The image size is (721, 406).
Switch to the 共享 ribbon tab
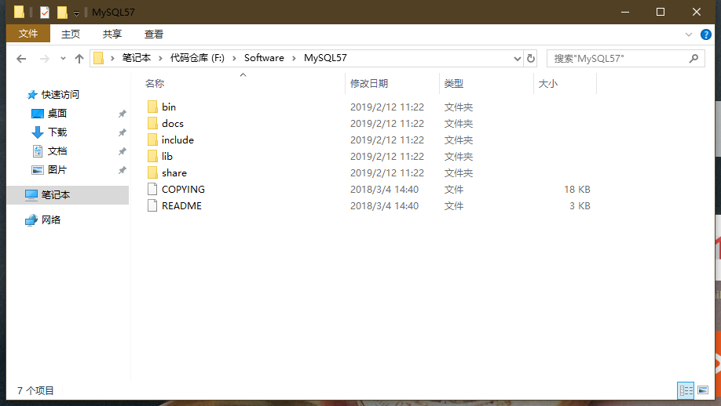coord(112,34)
